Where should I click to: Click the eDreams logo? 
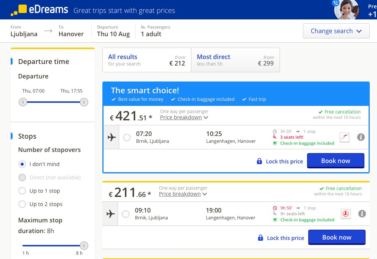pyautogui.click(x=39, y=10)
